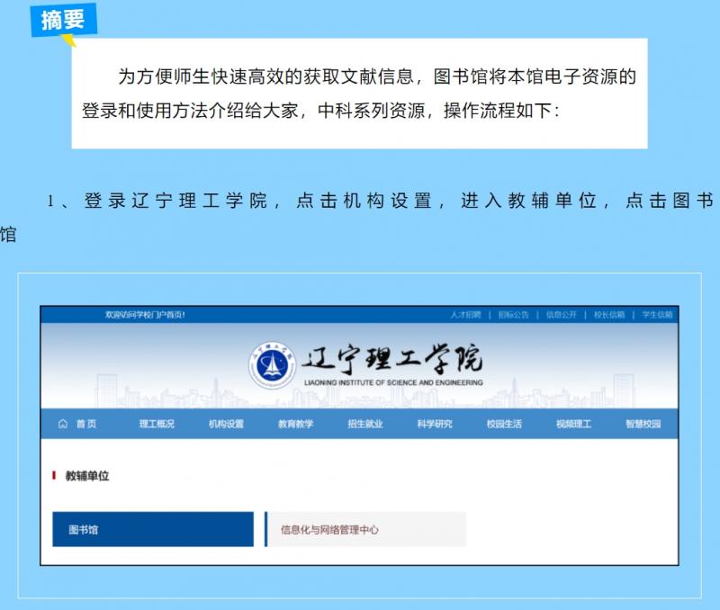Click the summary line starting 为方便师生快速高效
720x610 pixels.
pyautogui.click(x=377, y=76)
